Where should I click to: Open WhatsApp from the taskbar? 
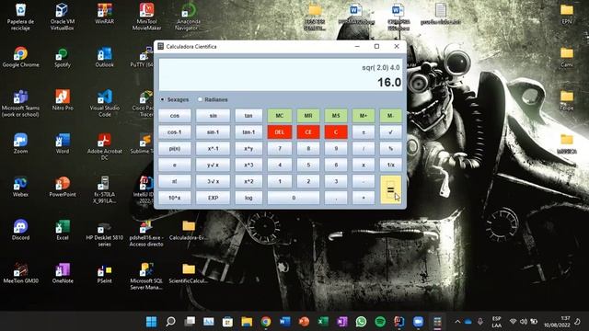pos(361,322)
